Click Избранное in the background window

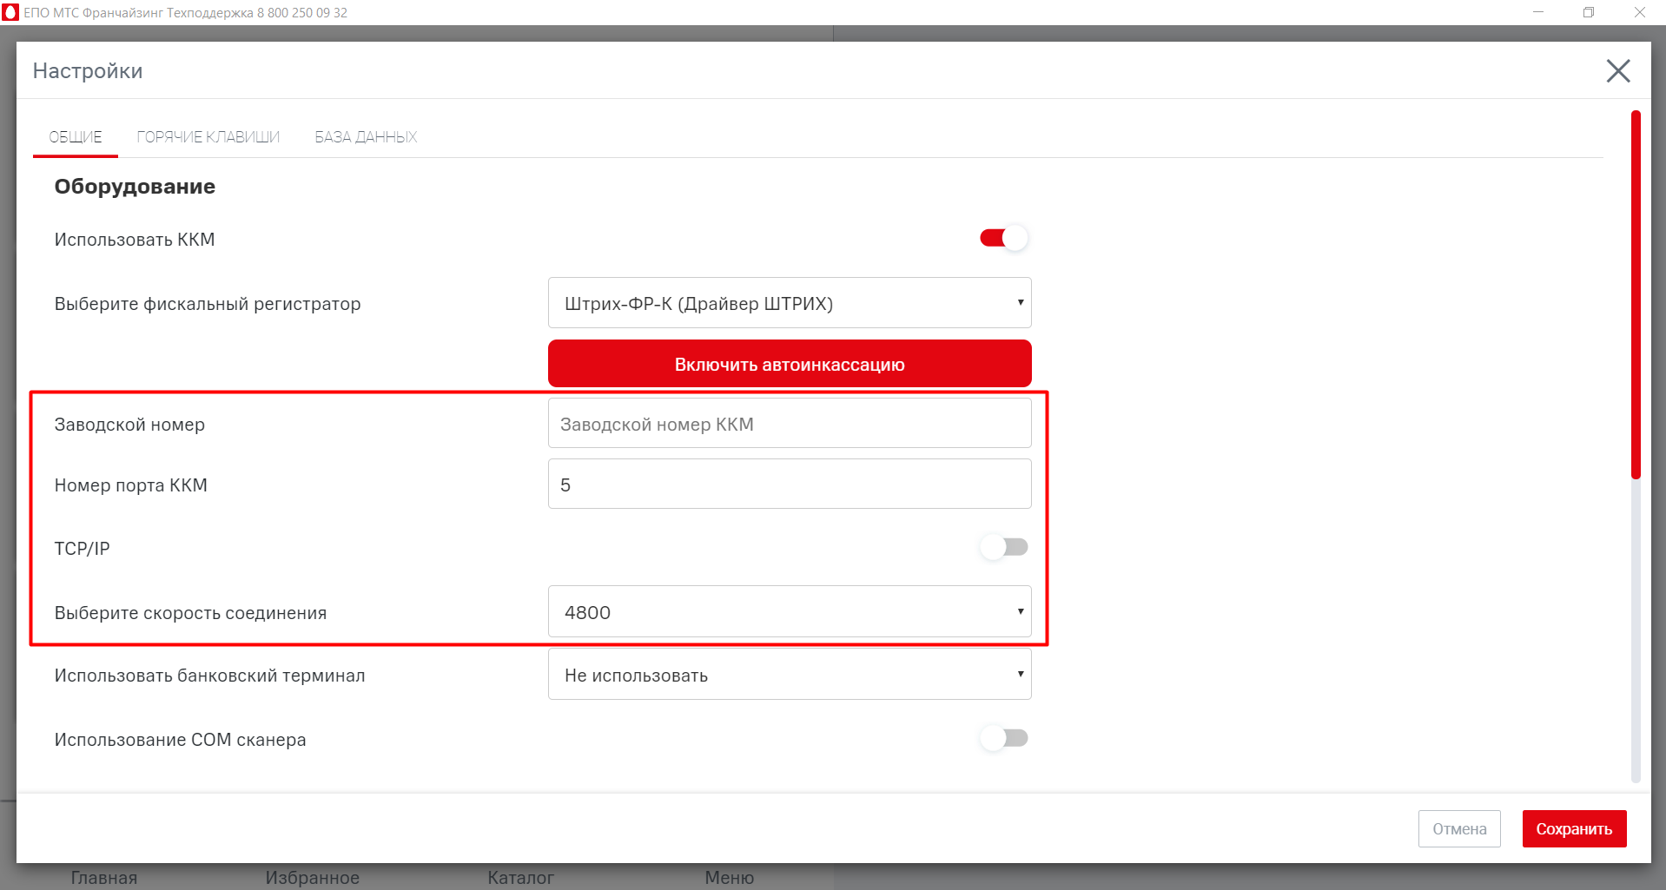click(313, 878)
